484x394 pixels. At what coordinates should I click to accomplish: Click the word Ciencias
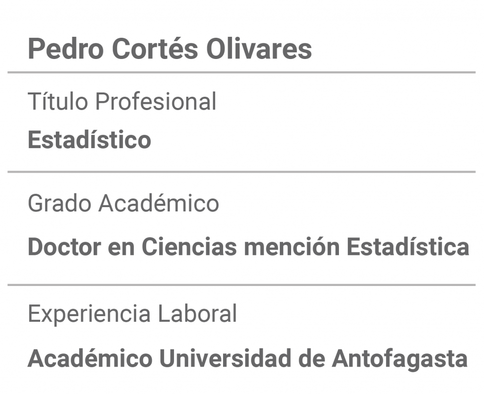click(x=189, y=247)
